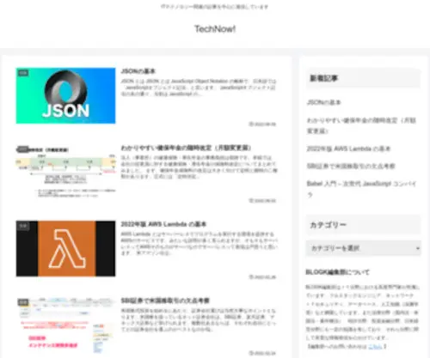
Task: Click sidebar link わかりやすい健保年金の随時改定
Action: point(361,125)
